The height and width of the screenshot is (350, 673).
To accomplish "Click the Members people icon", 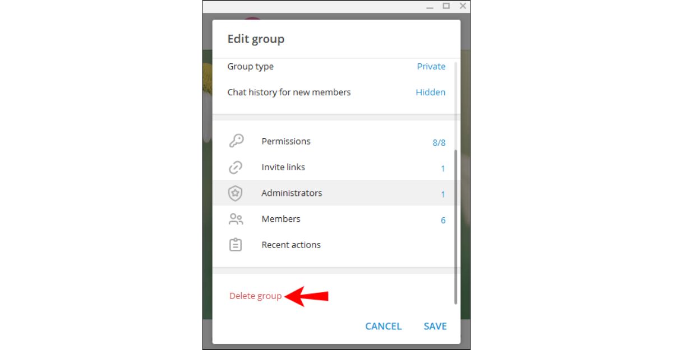I will pyautogui.click(x=236, y=219).
